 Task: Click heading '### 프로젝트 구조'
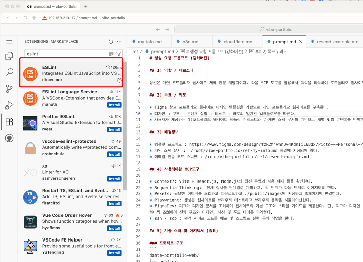166,243
